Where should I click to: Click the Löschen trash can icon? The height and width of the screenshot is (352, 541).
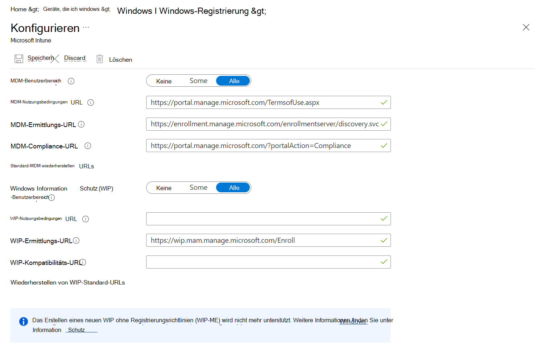(x=100, y=59)
